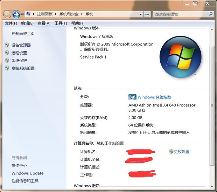Select 系统和安全 in the address breadcrumb
Image resolution: width=217 pixels, height=192 pixels.
(69, 14)
